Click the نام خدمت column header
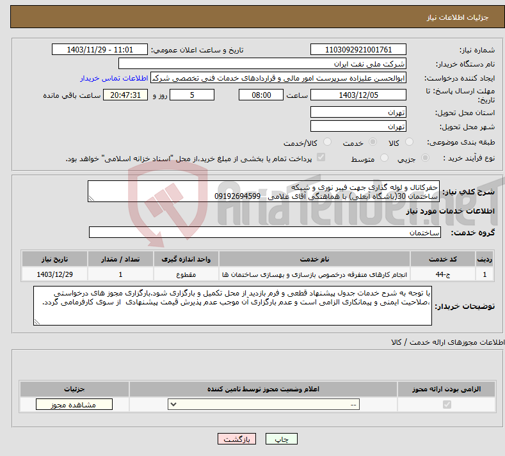505x456 pixels. coord(314,259)
